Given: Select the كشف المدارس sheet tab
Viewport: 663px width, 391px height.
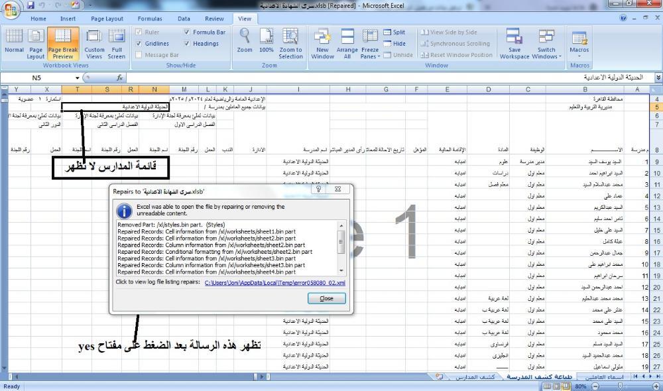Looking at the screenshot, I should 475,376.
